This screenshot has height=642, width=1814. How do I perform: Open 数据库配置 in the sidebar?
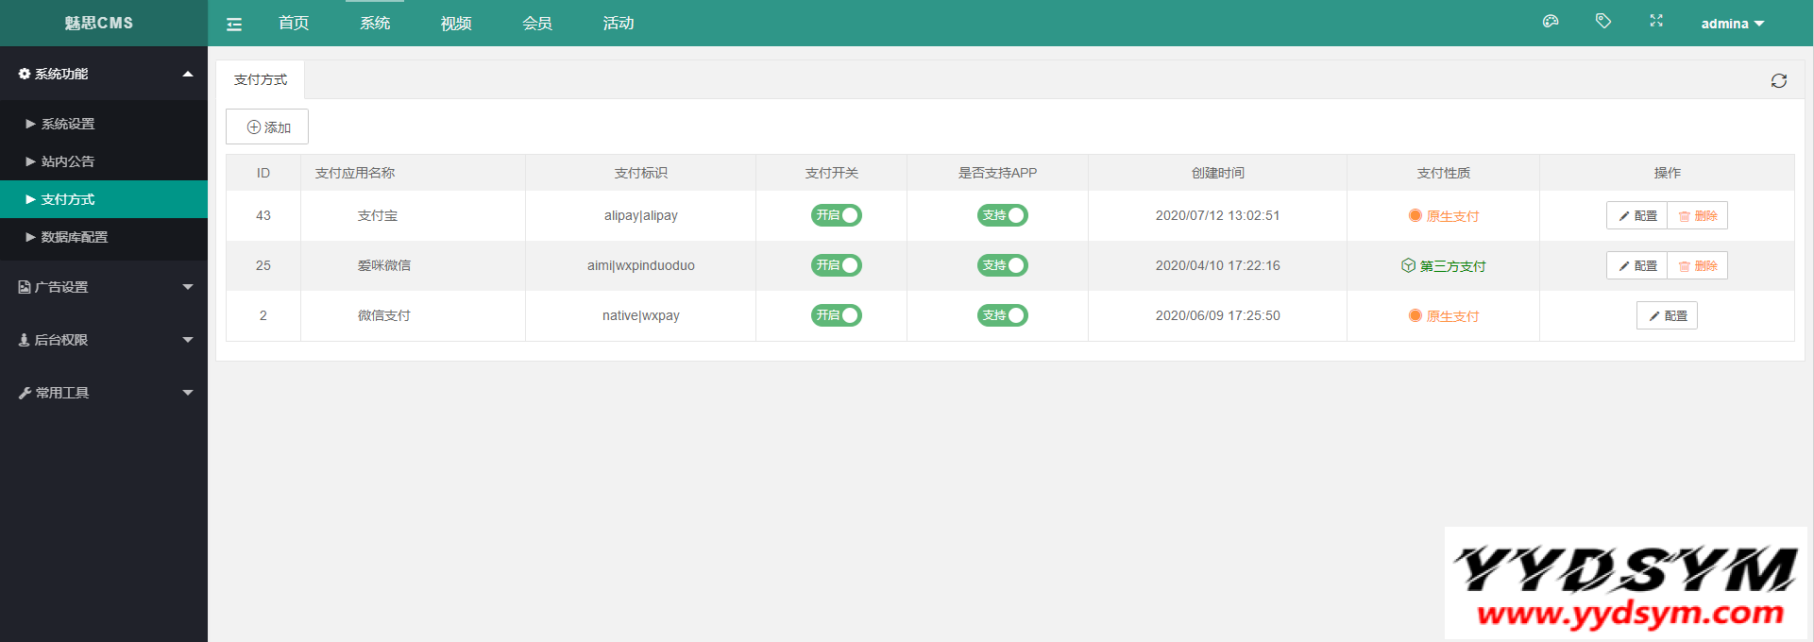(x=74, y=237)
